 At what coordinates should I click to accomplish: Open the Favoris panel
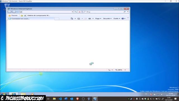13,15
